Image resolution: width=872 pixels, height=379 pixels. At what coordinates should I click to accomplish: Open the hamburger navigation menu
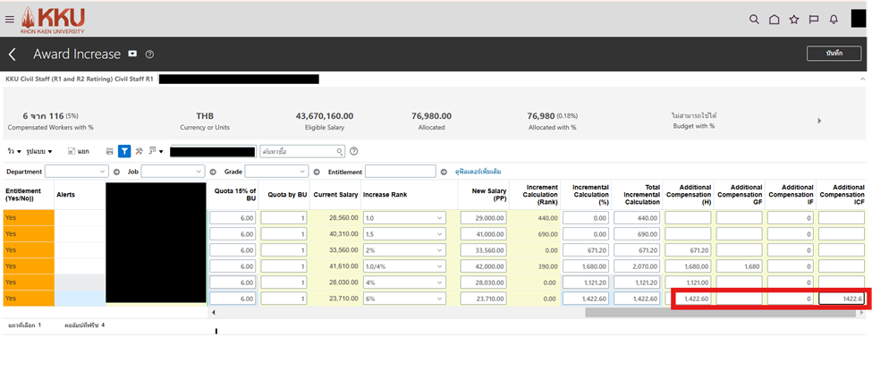click(x=10, y=19)
